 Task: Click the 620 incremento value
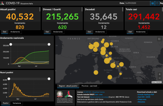coord(62,27)
